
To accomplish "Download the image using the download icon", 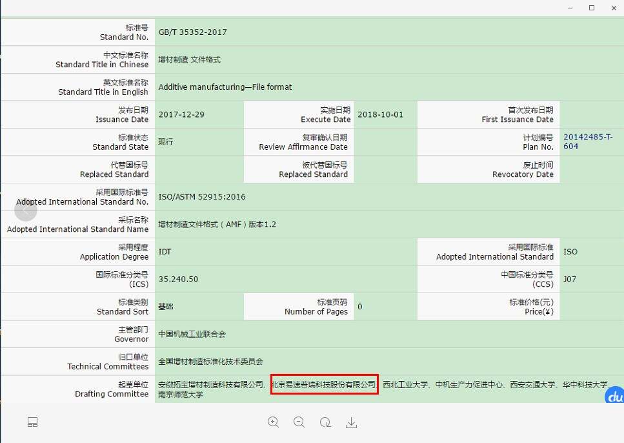I will click(351, 422).
